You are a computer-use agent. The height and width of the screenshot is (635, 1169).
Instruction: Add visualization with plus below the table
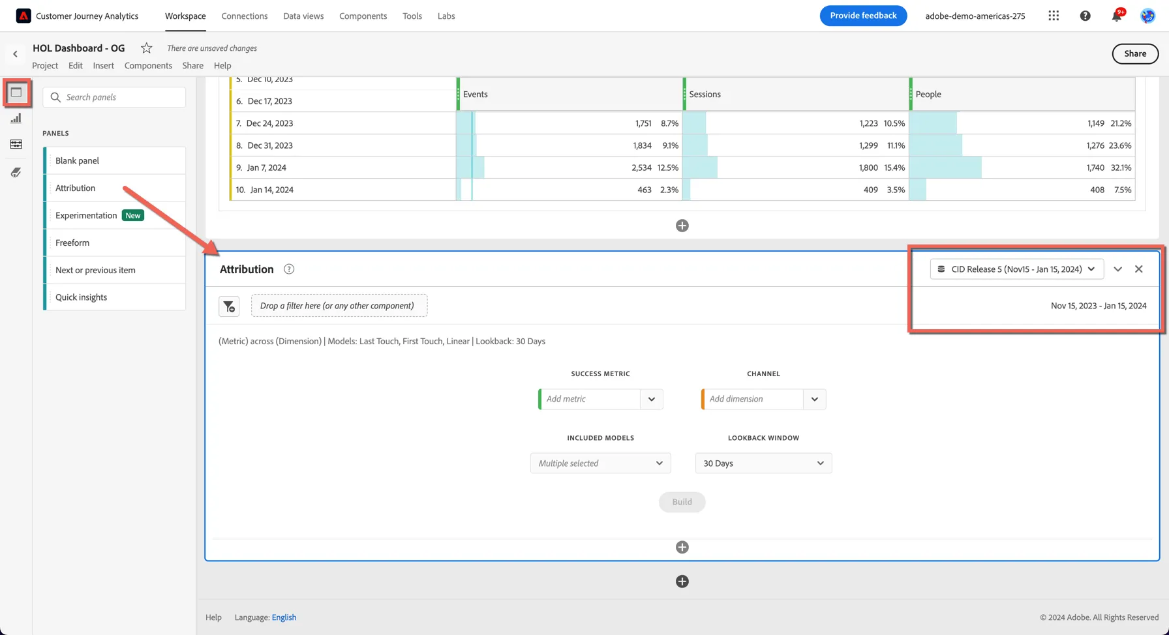(x=682, y=226)
